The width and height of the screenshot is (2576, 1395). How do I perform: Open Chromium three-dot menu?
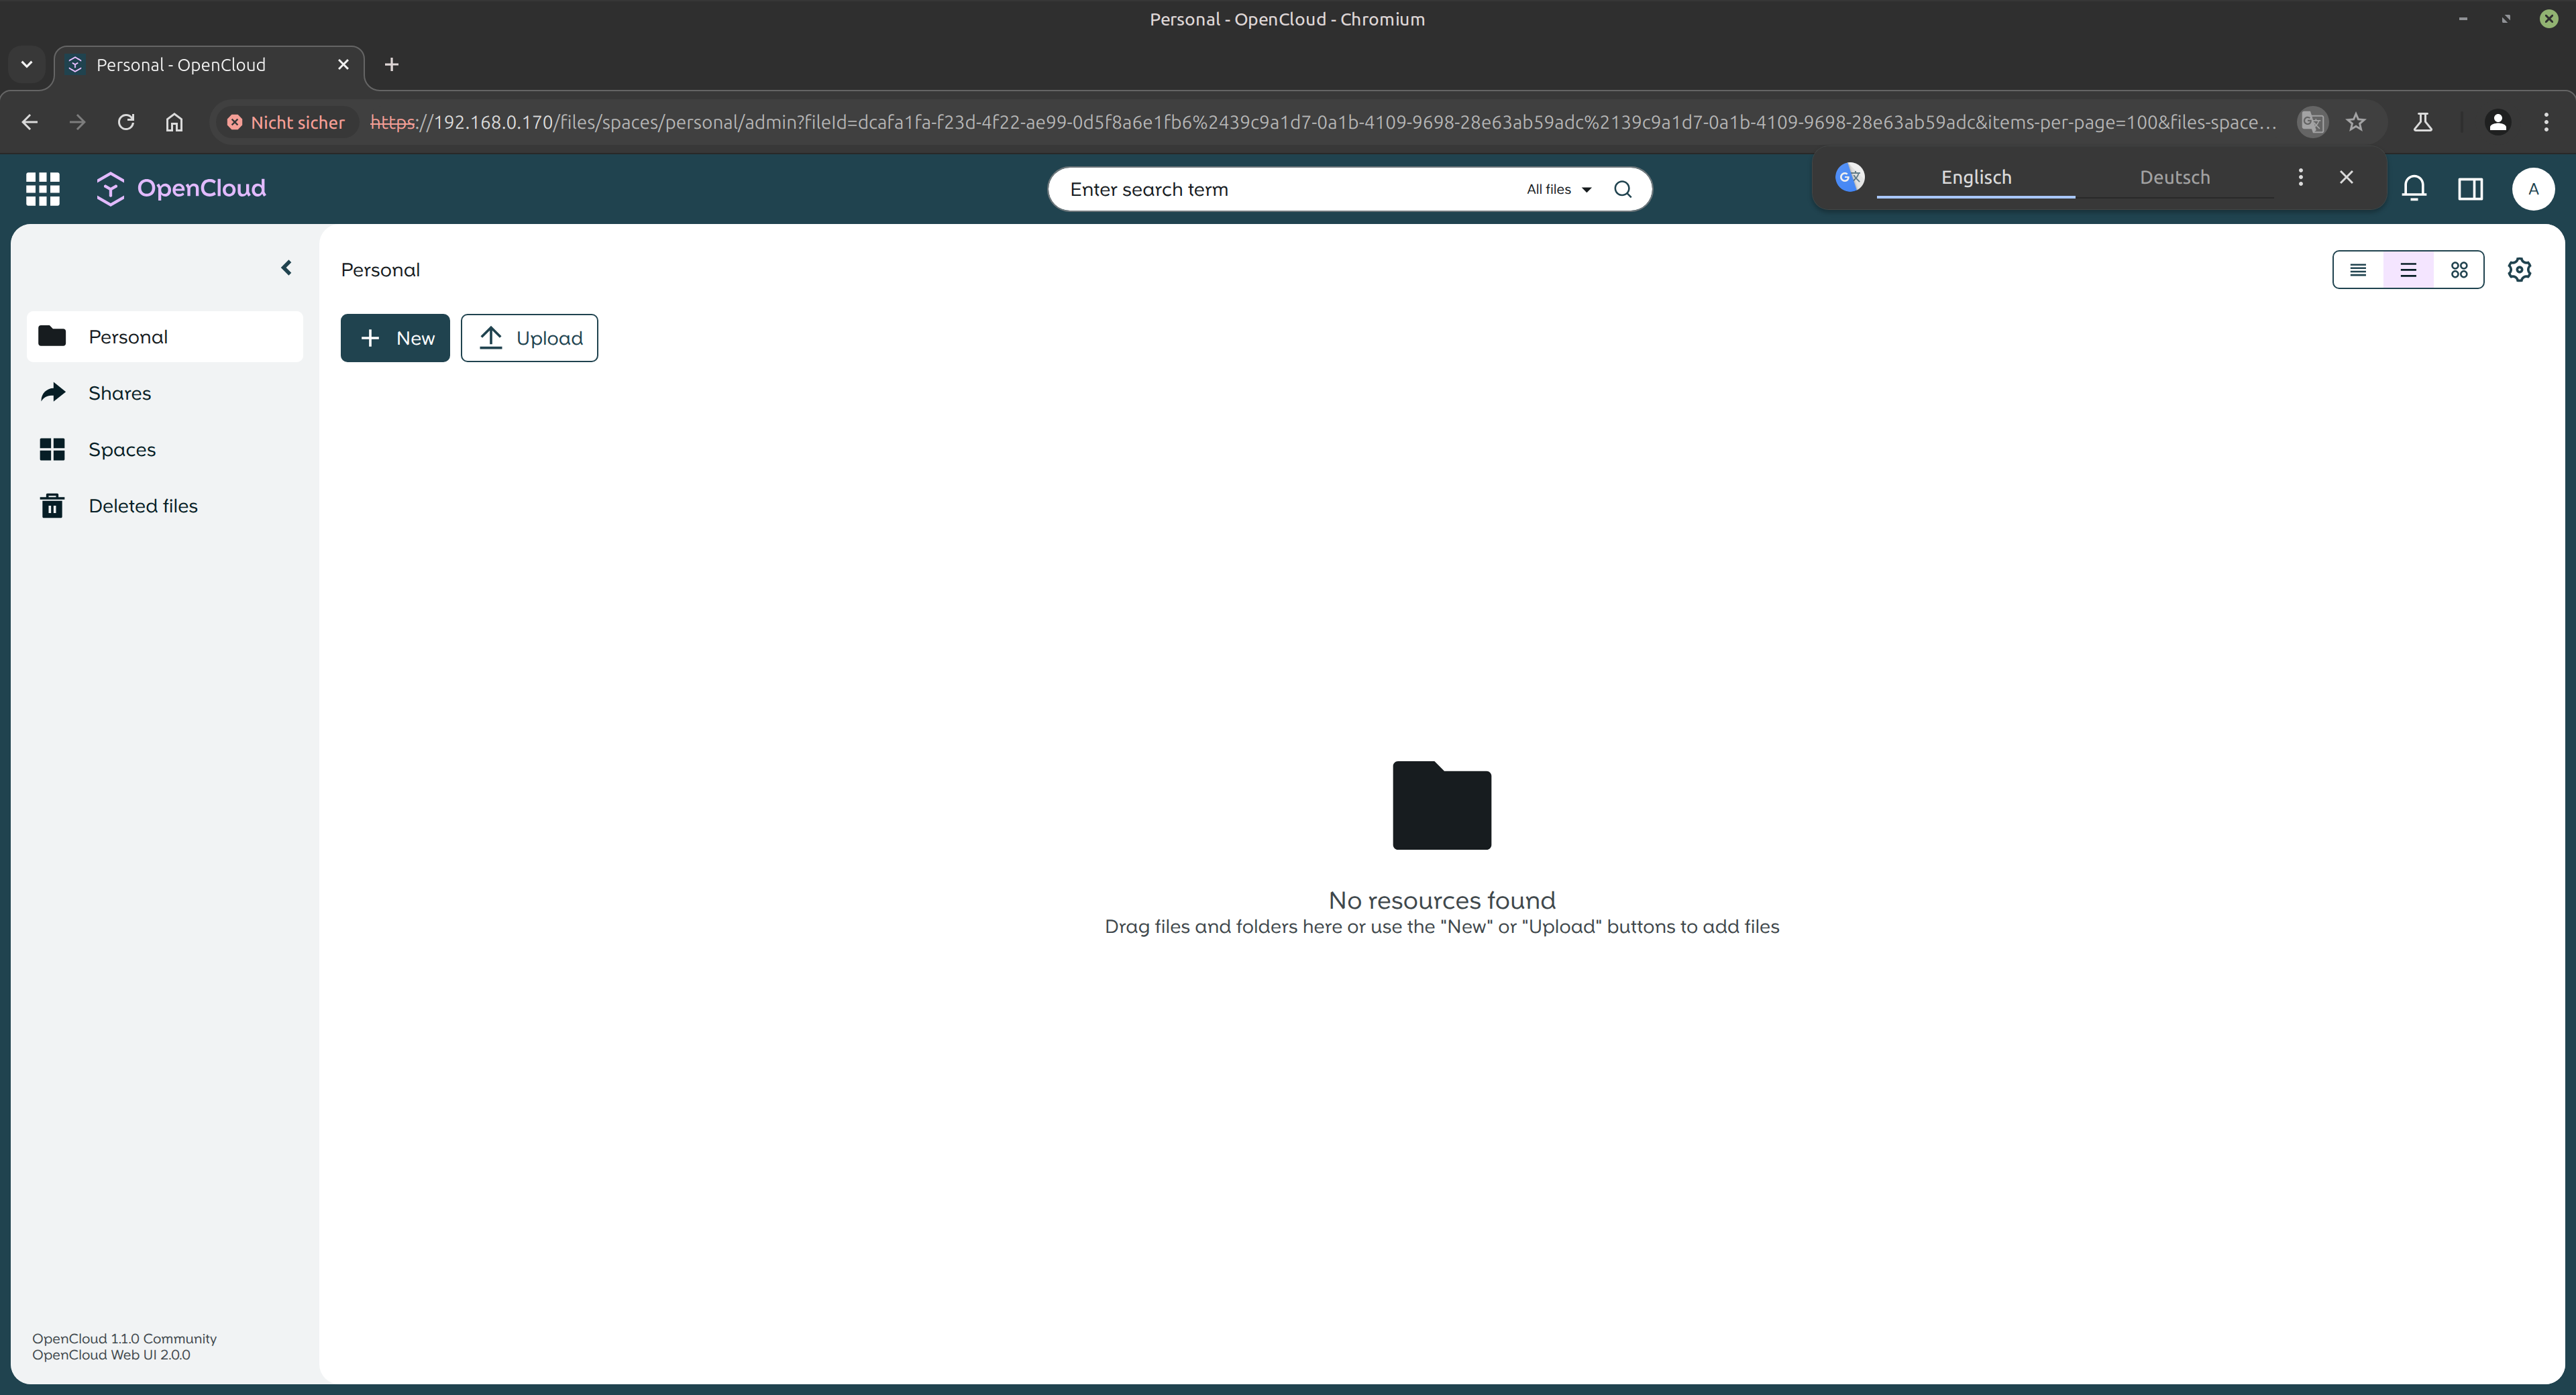coord(2546,122)
